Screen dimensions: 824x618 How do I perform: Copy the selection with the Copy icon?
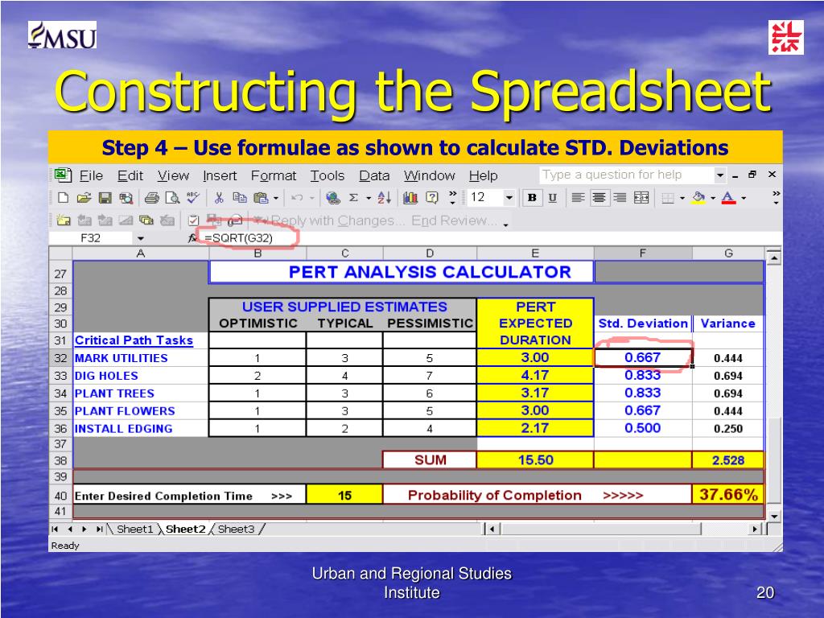(x=240, y=198)
